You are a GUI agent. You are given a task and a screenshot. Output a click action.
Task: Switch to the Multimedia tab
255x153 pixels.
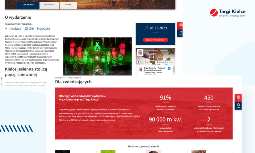click(x=49, y=5)
